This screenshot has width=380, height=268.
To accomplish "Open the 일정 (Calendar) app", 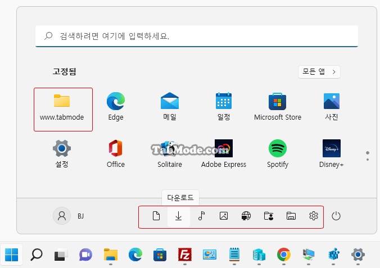I will tap(223, 107).
